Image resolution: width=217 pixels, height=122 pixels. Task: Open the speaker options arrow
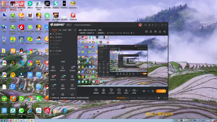click(137, 91)
